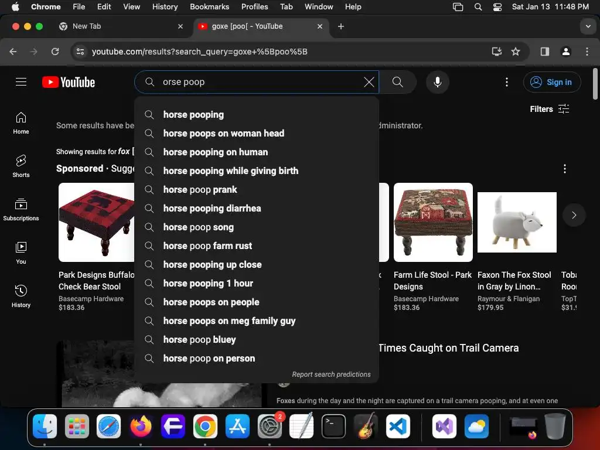
Task: View site information icon in address bar
Action: [x=80, y=52]
